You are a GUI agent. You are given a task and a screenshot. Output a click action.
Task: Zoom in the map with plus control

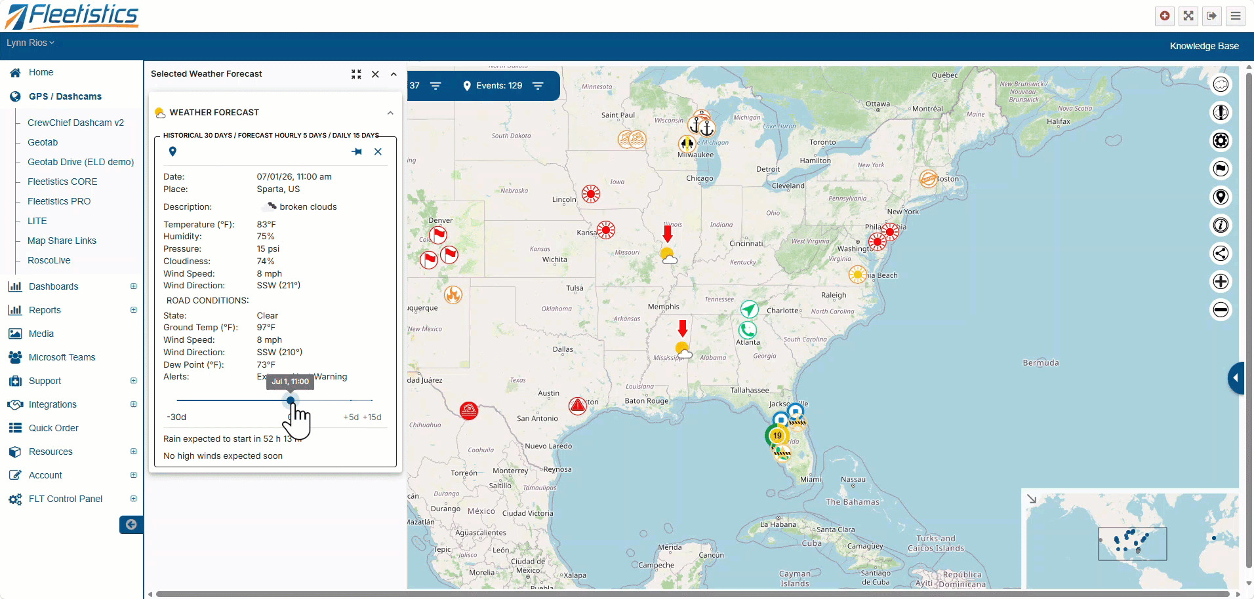pos(1221,282)
